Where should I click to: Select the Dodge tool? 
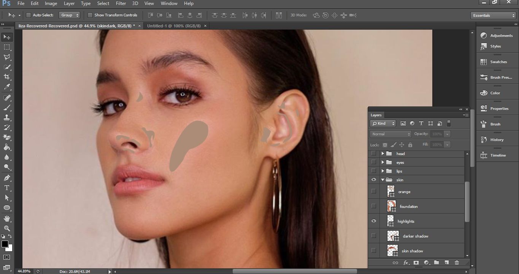[x=7, y=167]
